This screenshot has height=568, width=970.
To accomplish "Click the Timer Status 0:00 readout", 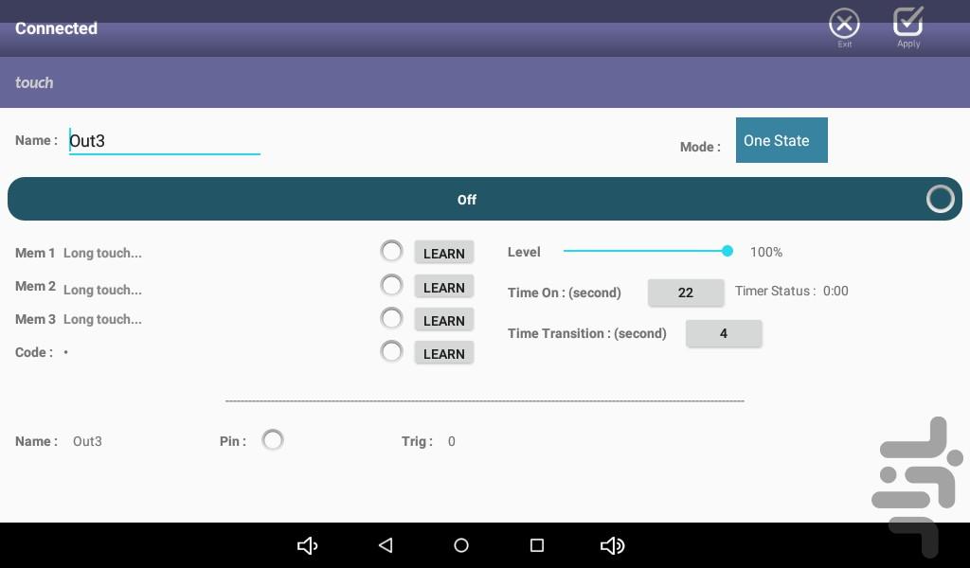I will pyautogui.click(x=791, y=291).
